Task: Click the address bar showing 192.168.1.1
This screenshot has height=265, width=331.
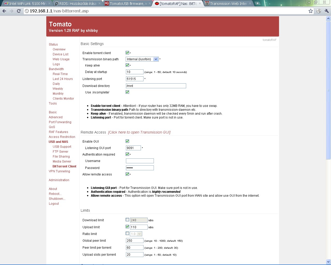Action: click(165, 11)
